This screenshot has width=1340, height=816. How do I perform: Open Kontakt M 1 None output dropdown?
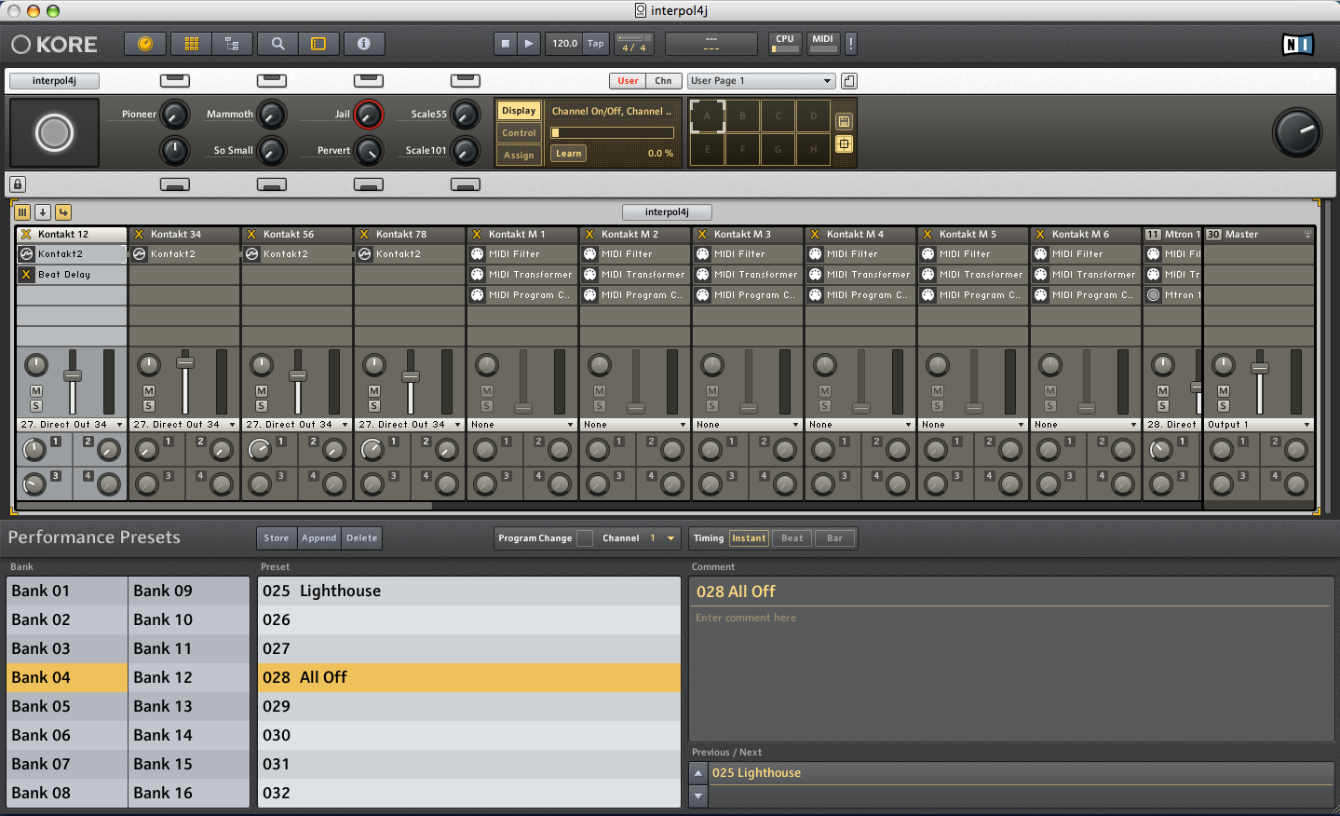[522, 425]
